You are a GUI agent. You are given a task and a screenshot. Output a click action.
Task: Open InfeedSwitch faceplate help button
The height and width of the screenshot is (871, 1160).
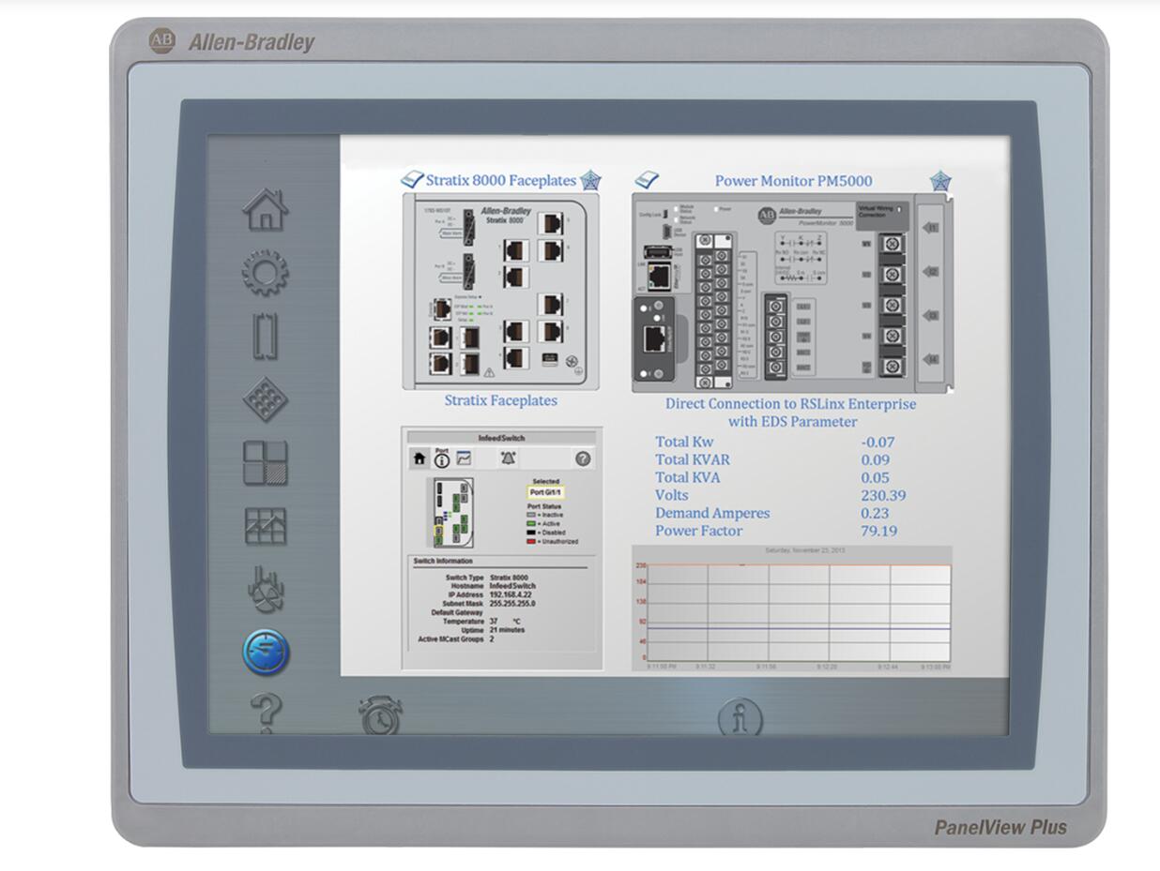click(x=583, y=458)
